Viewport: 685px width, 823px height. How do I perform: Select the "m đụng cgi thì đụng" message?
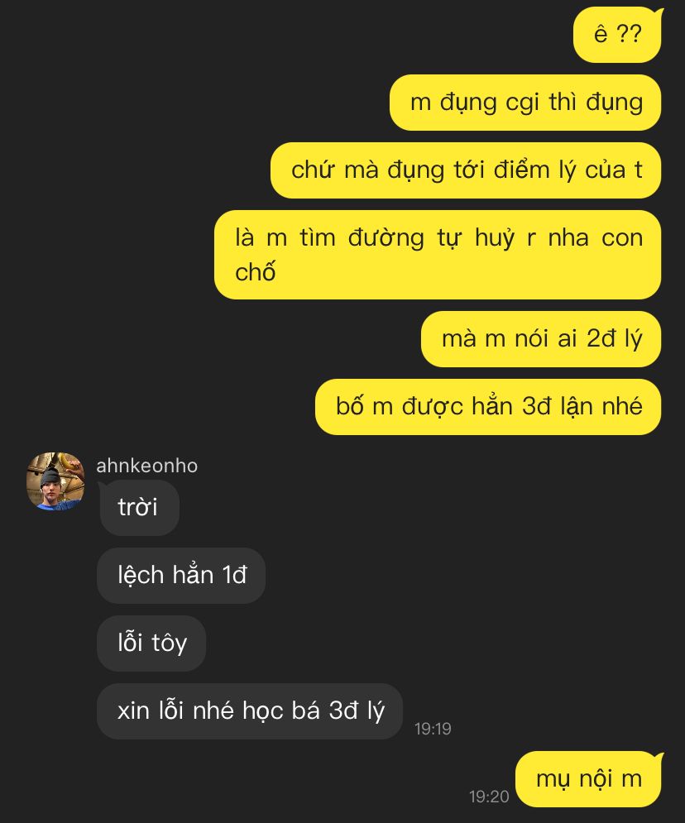coord(525,103)
